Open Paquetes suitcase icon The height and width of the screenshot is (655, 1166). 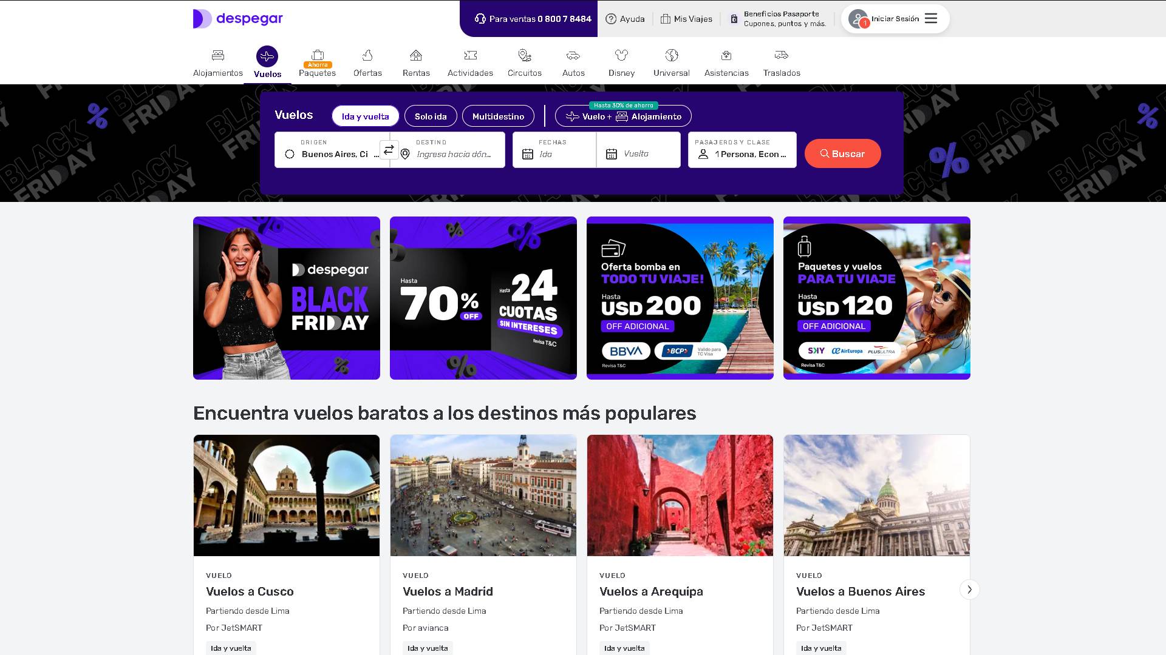(318, 55)
